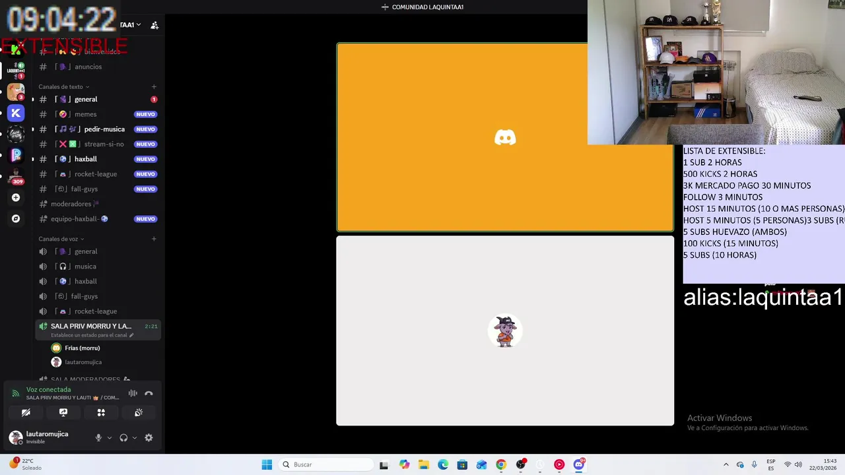
Task: Click the taskbar Buscar search box
Action: (x=326, y=464)
